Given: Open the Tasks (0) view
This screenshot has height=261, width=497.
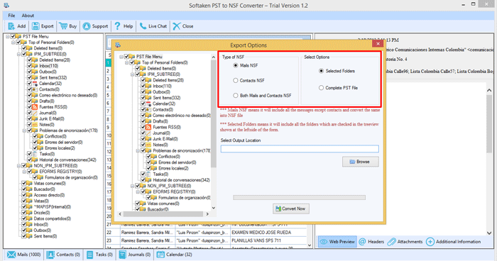Looking at the screenshot, I should 99,255.
